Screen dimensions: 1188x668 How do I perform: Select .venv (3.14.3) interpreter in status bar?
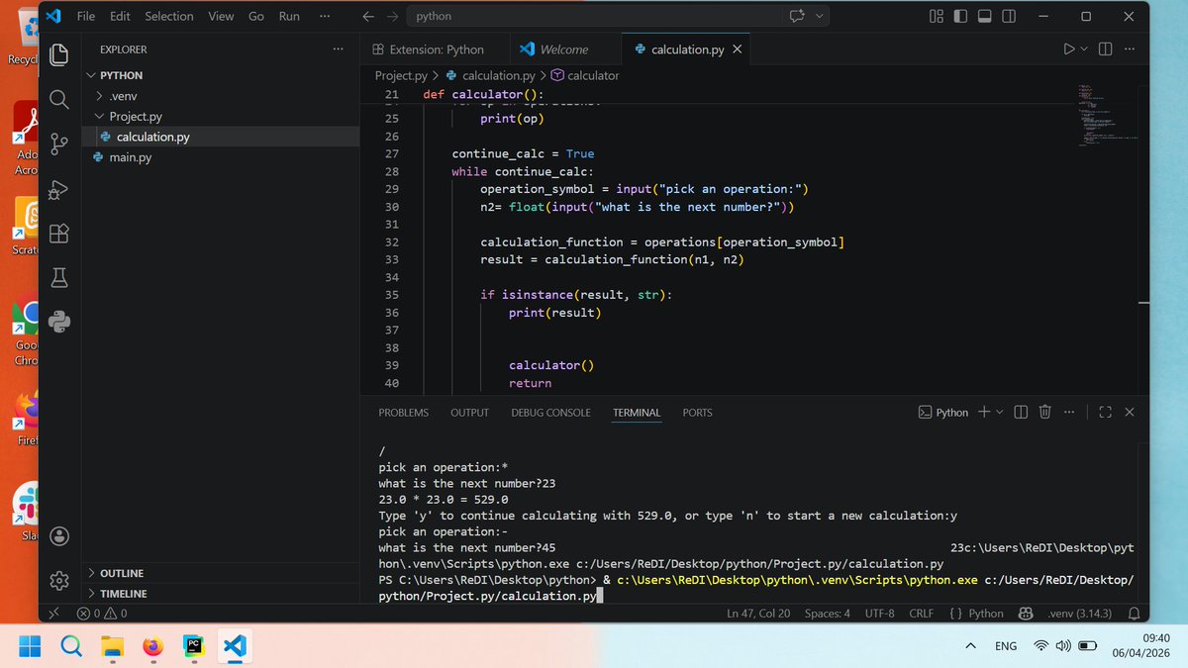(1080, 614)
